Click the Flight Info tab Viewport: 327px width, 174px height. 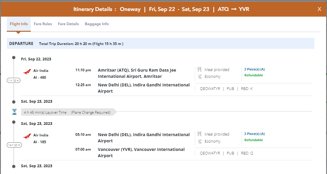(x=19, y=24)
